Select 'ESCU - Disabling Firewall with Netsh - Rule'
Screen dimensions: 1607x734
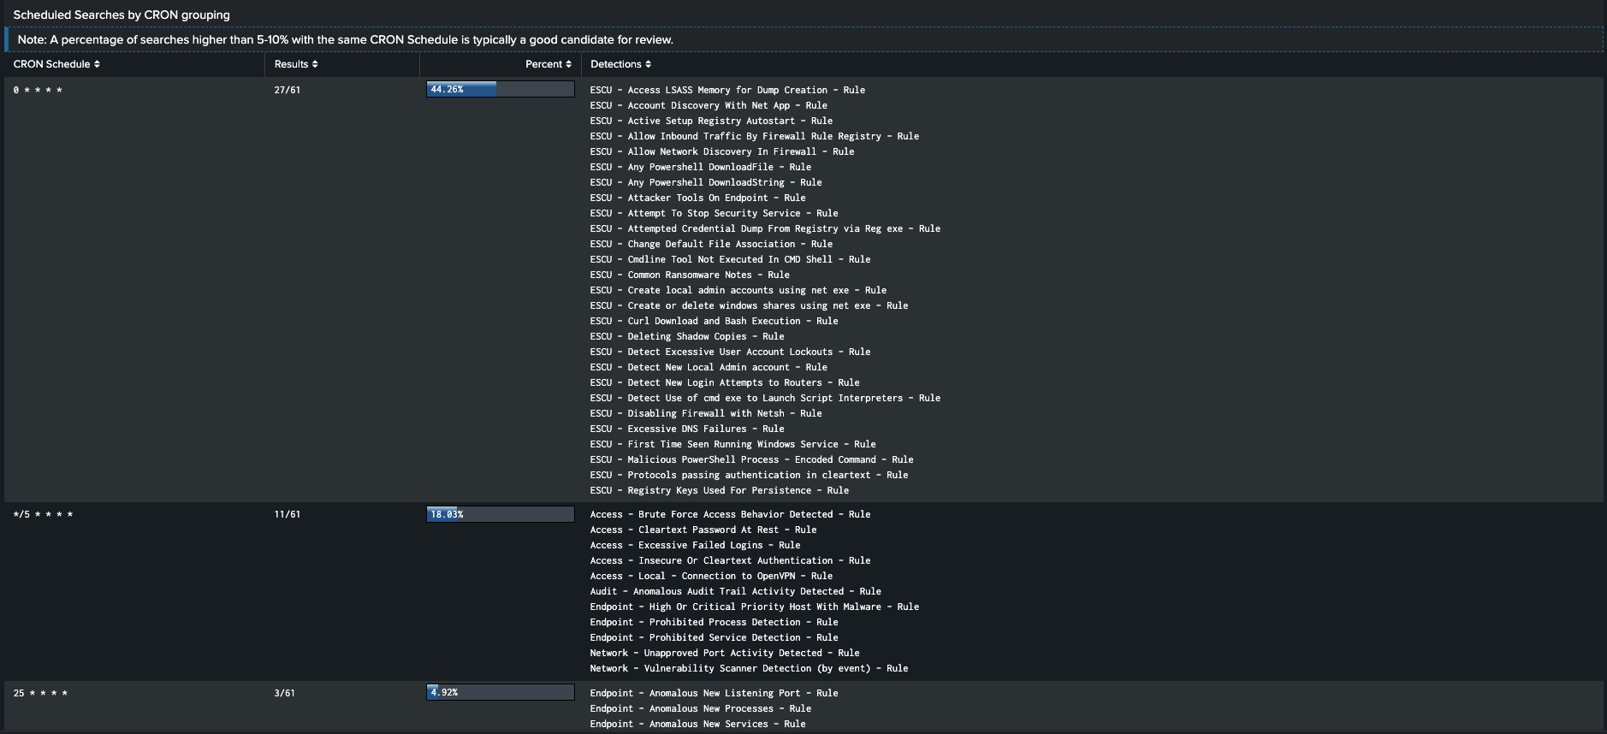(x=706, y=413)
